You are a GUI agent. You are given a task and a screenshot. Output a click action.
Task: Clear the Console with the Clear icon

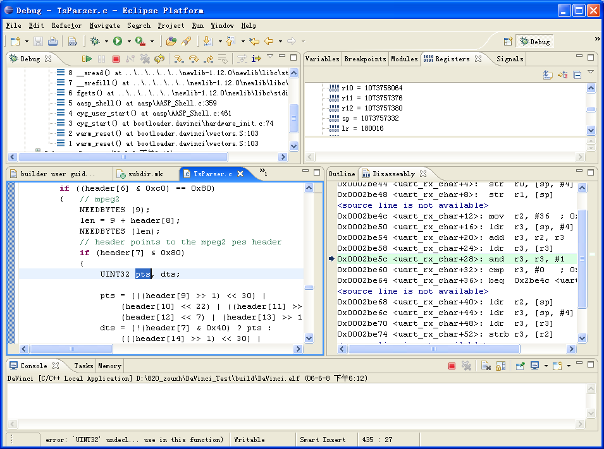click(486, 366)
